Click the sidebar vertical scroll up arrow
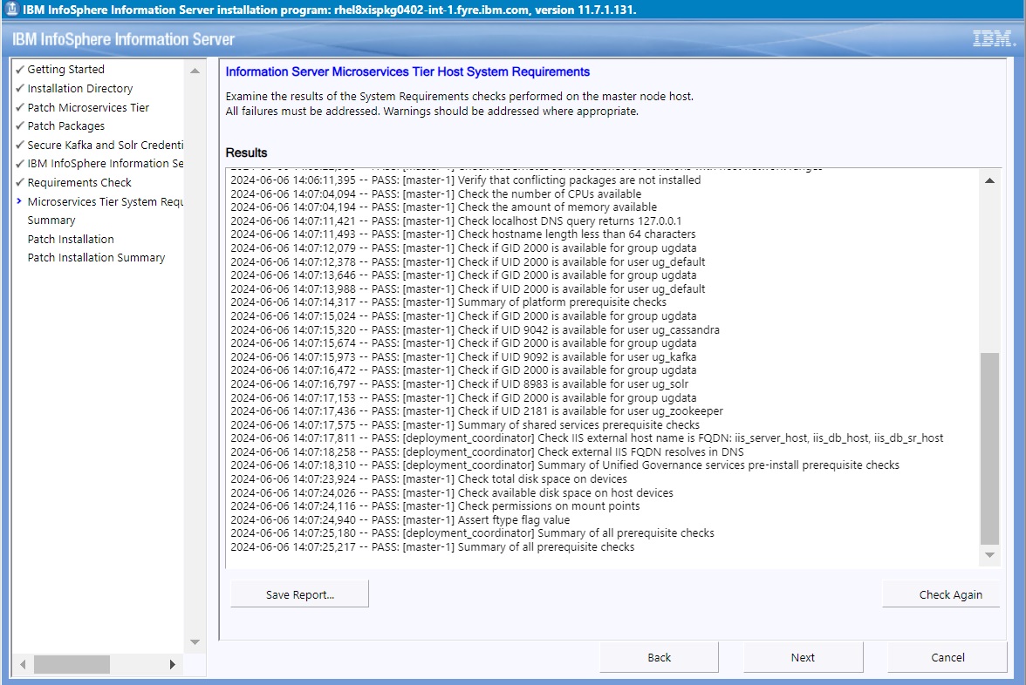1026x685 pixels. pos(194,69)
